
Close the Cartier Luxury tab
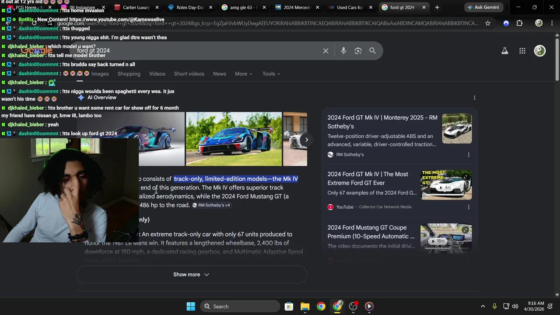point(157,7)
